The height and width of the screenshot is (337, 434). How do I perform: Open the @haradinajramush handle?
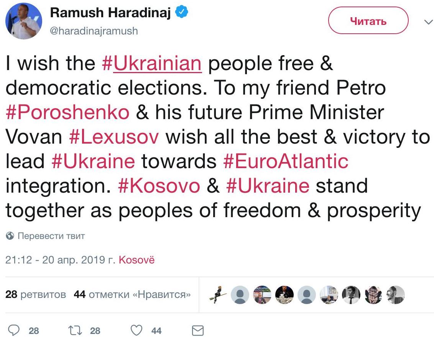coord(94,31)
